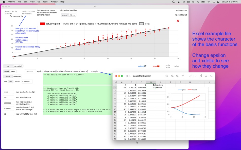This screenshot has width=241, height=150.
Task: Select the 'skip row' alpha data option
Action: (73, 15)
